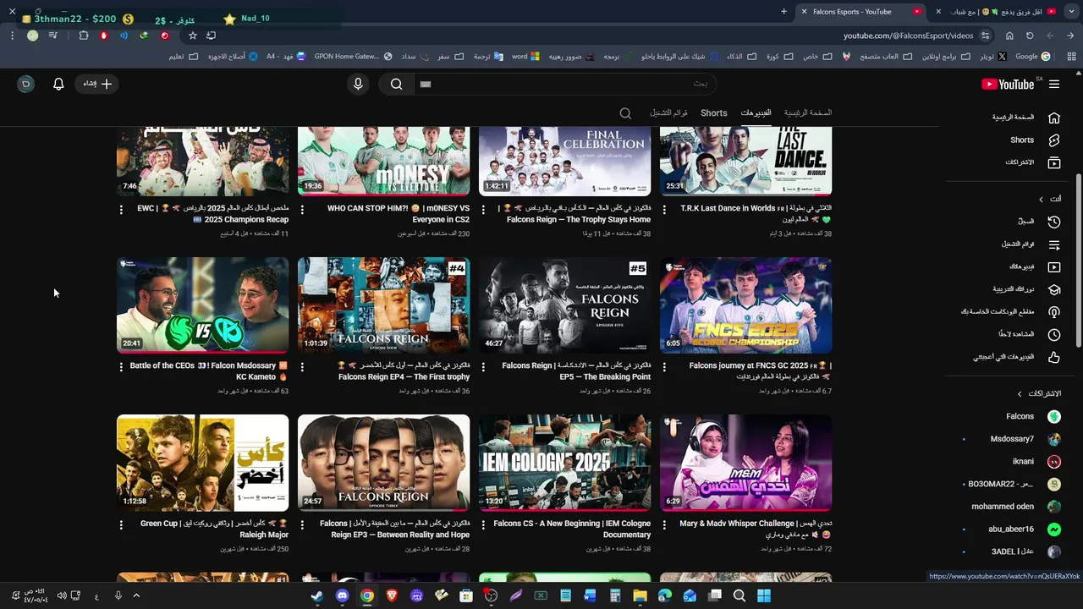Click 'T.R.K Last Dance in Worlds' title
Screen dimensions: 1083x609
click(755, 214)
